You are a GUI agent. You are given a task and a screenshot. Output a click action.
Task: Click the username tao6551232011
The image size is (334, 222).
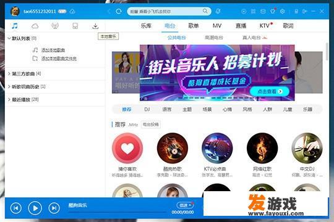pos(40,11)
